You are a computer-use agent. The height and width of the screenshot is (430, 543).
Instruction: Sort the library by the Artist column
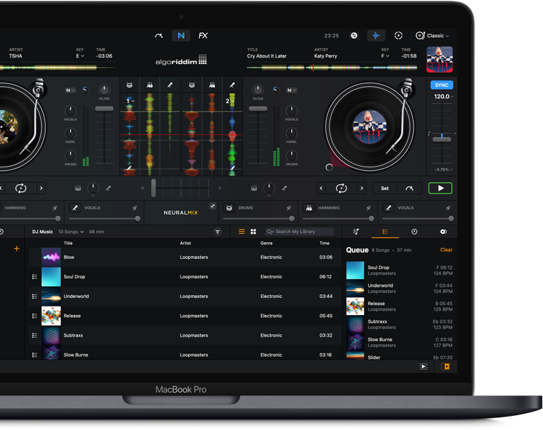point(185,243)
